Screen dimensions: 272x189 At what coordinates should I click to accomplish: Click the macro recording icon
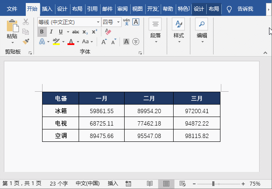(128, 183)
